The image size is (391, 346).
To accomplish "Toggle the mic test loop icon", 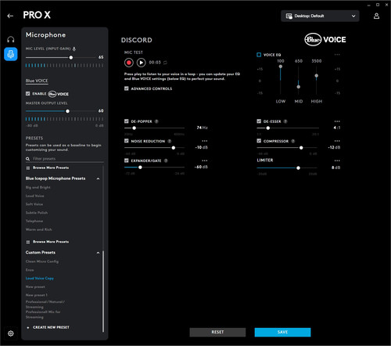I will (x=165, y=63).
